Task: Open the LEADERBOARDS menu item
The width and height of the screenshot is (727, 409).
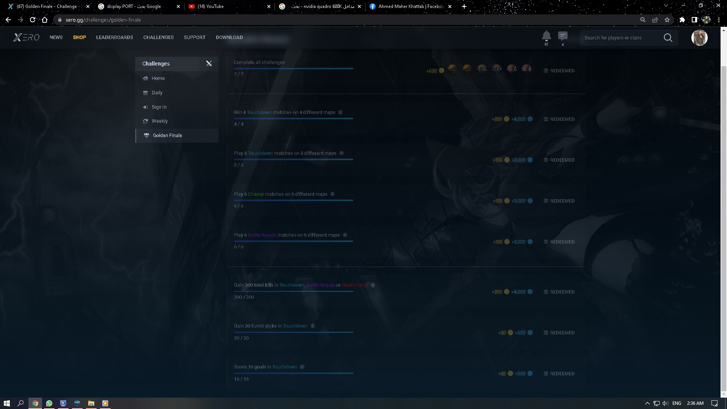Action: point(114,37)
